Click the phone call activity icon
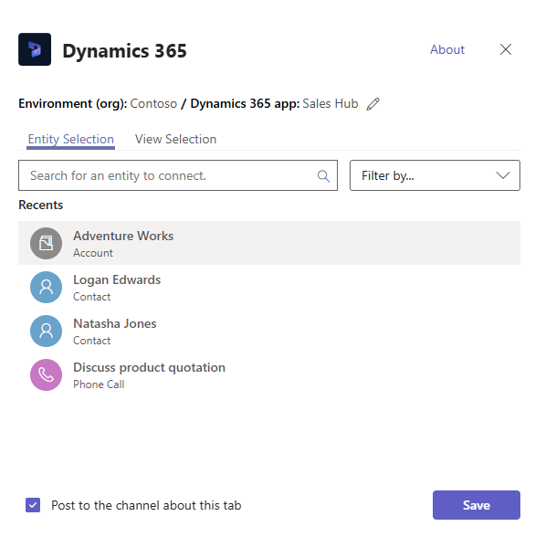This screenshot has width=535, height=537. click(x=47, y=374)
